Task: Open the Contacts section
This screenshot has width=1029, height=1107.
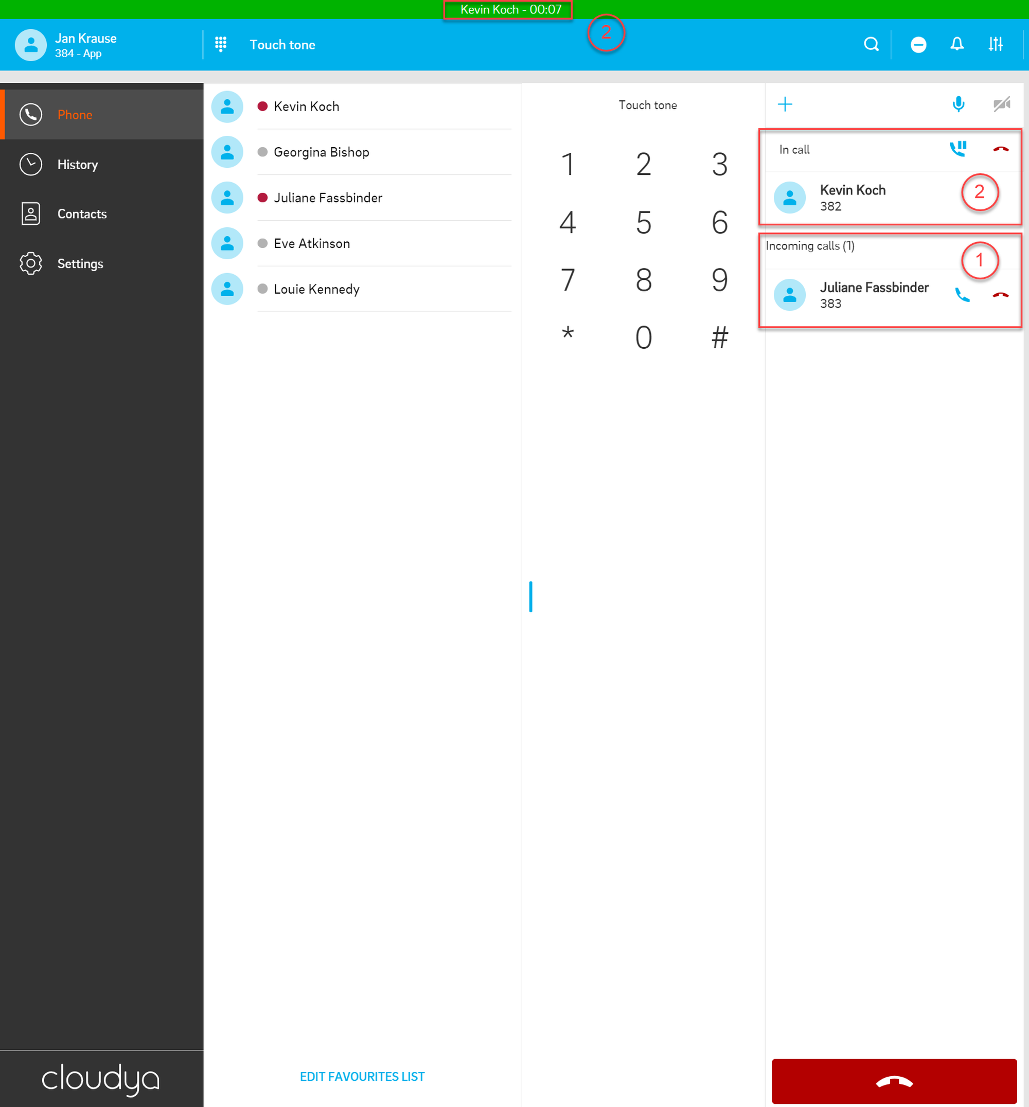Action: [82, 215]
